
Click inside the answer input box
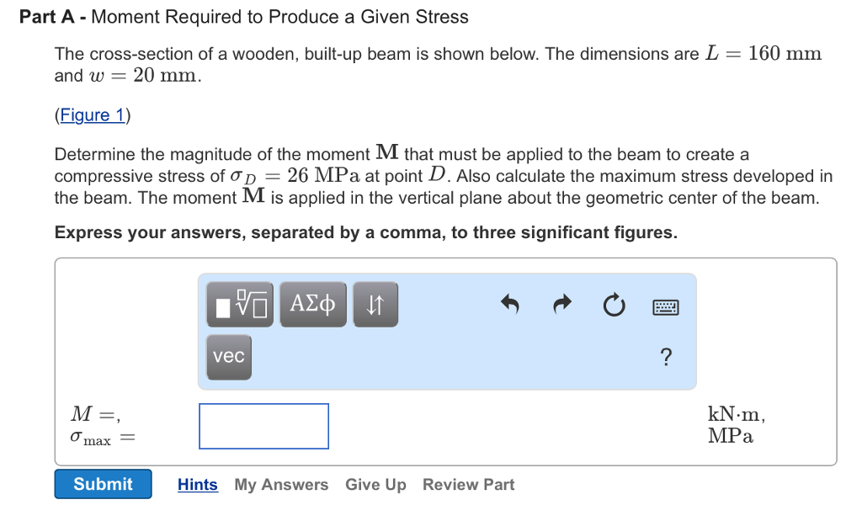[x=263, y=426]
